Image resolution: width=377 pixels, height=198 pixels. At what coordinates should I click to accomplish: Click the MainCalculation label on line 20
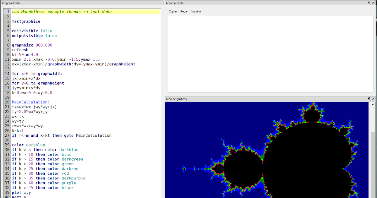(x=29, y=102)
